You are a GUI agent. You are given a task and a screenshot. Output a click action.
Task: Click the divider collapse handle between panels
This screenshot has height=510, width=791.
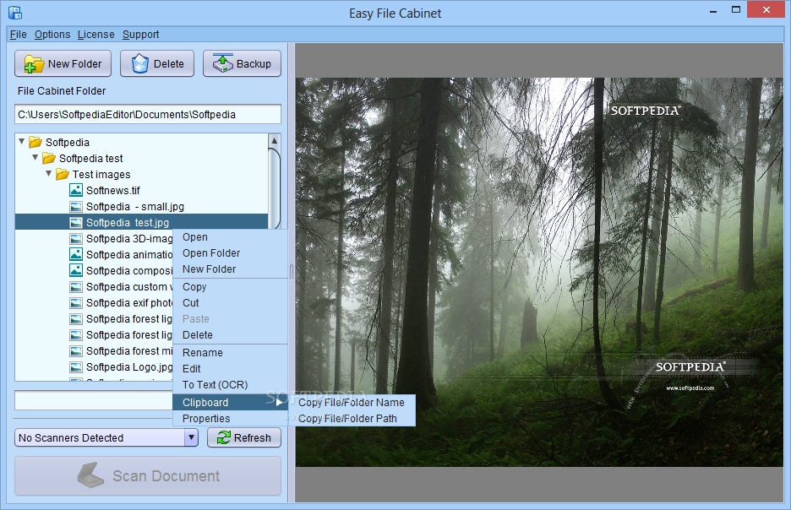[291, 272]
